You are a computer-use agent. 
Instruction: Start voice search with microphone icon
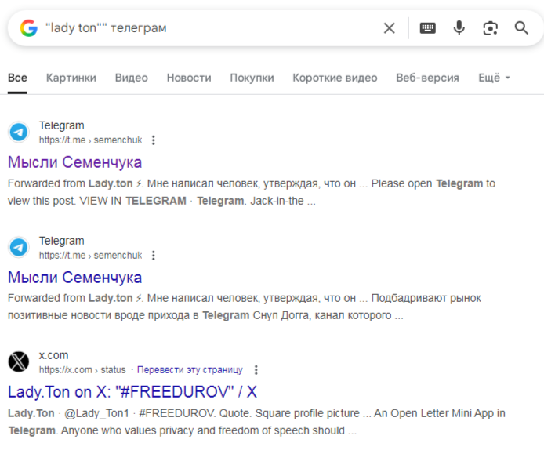(x=459, y=28)
